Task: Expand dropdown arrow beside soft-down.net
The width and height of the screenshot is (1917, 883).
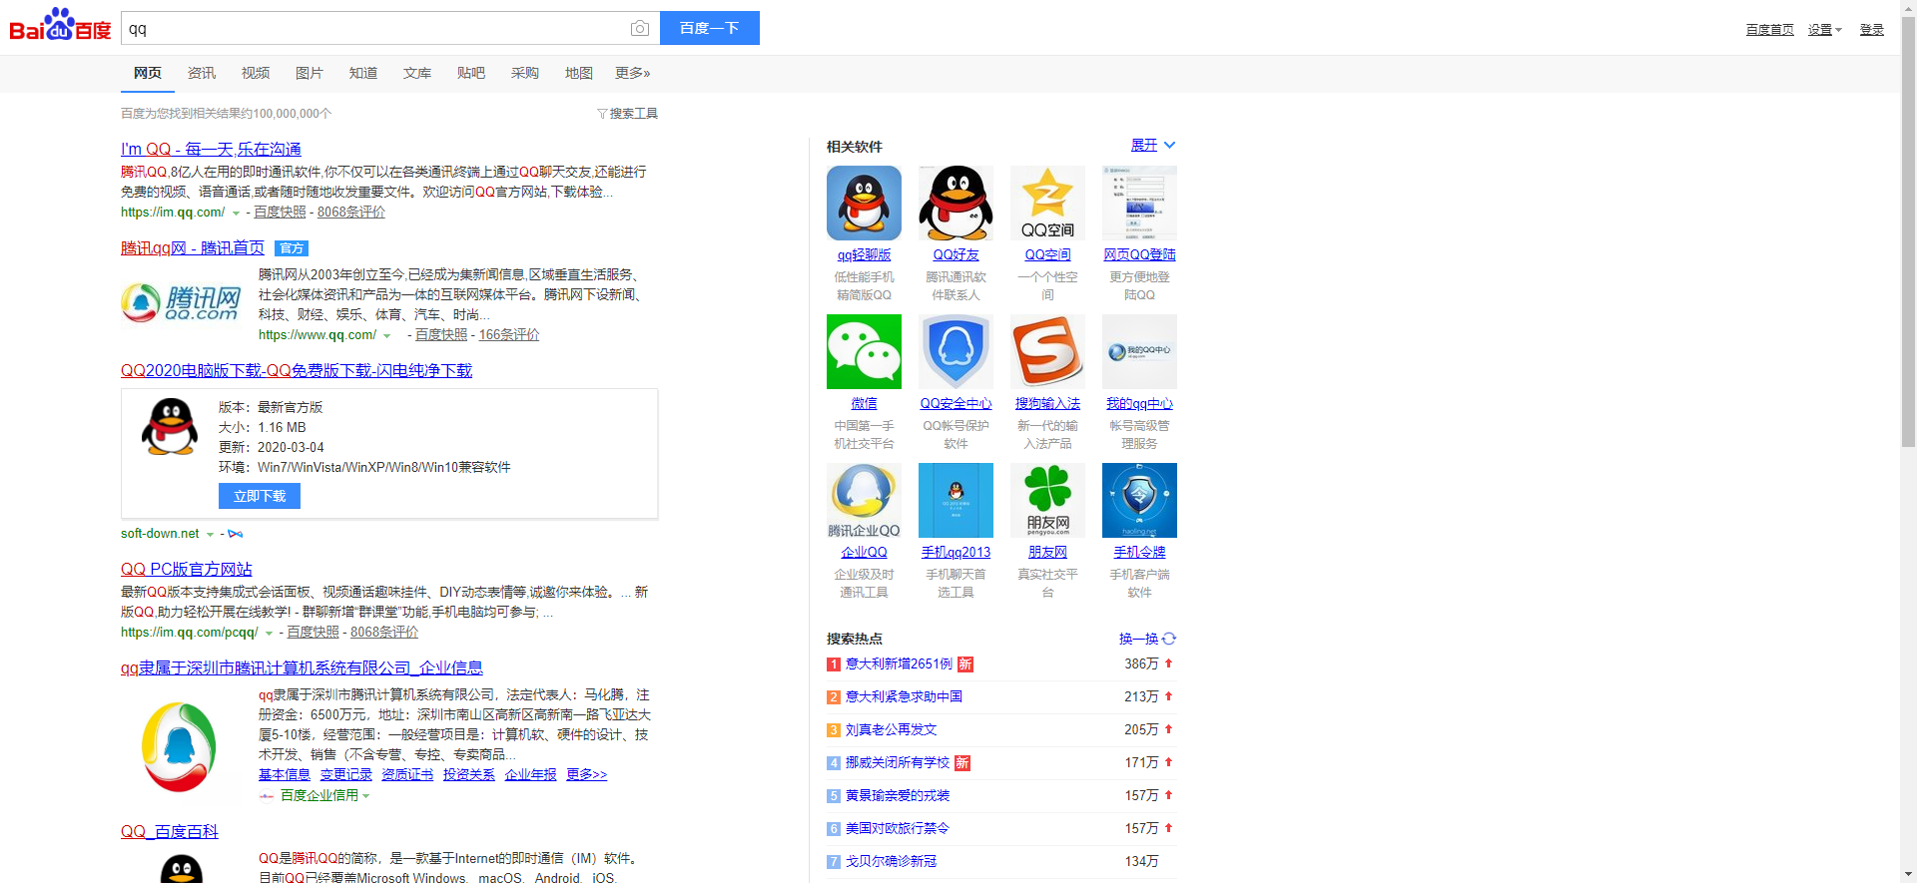Action: coord(210,535)
